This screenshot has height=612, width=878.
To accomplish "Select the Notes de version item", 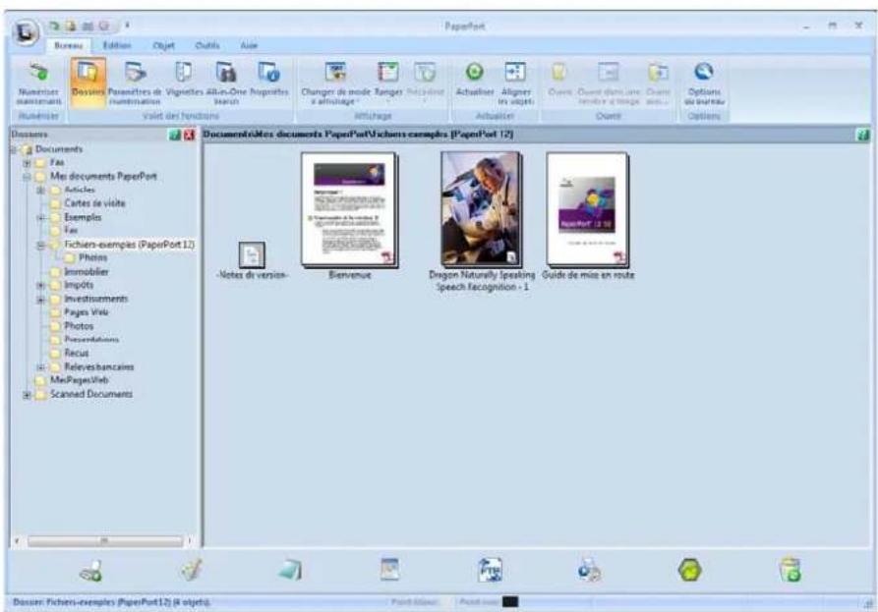I will point(252,255).
